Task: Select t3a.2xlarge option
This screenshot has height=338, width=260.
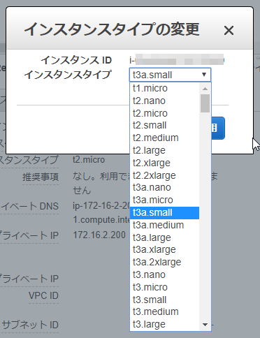Action: pyautogui.click(x=164, y=263)
